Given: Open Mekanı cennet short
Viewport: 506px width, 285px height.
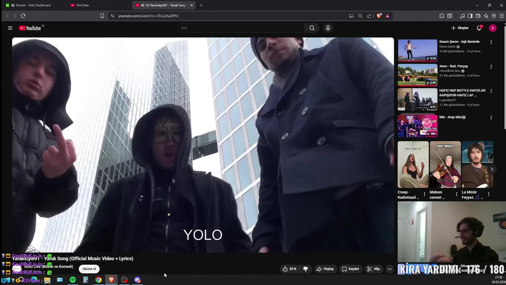Looking at the screenshot, I should pos(445,165).
